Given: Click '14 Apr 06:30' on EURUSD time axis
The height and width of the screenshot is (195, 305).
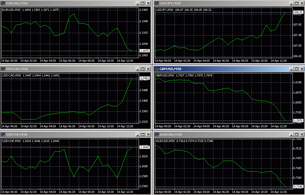Looking at the screenshot, I should point(67,61).
